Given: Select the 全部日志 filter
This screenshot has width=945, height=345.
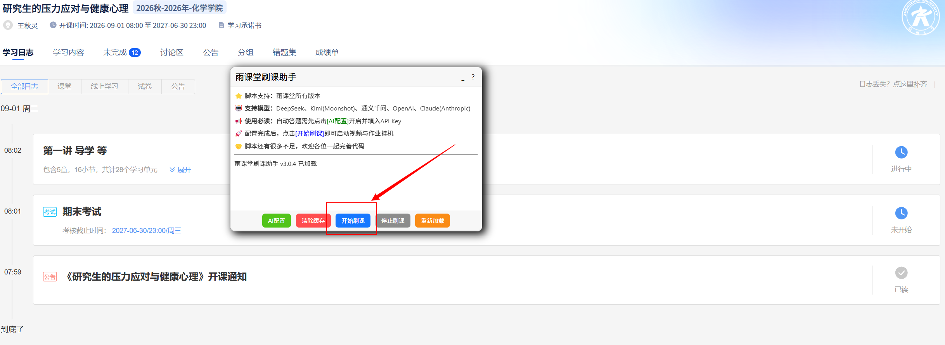Looking at the screenshot, I should click(24, 86).
